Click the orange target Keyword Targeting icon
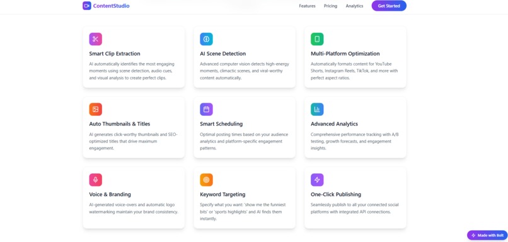508x242 pixels. pos(206,180)
